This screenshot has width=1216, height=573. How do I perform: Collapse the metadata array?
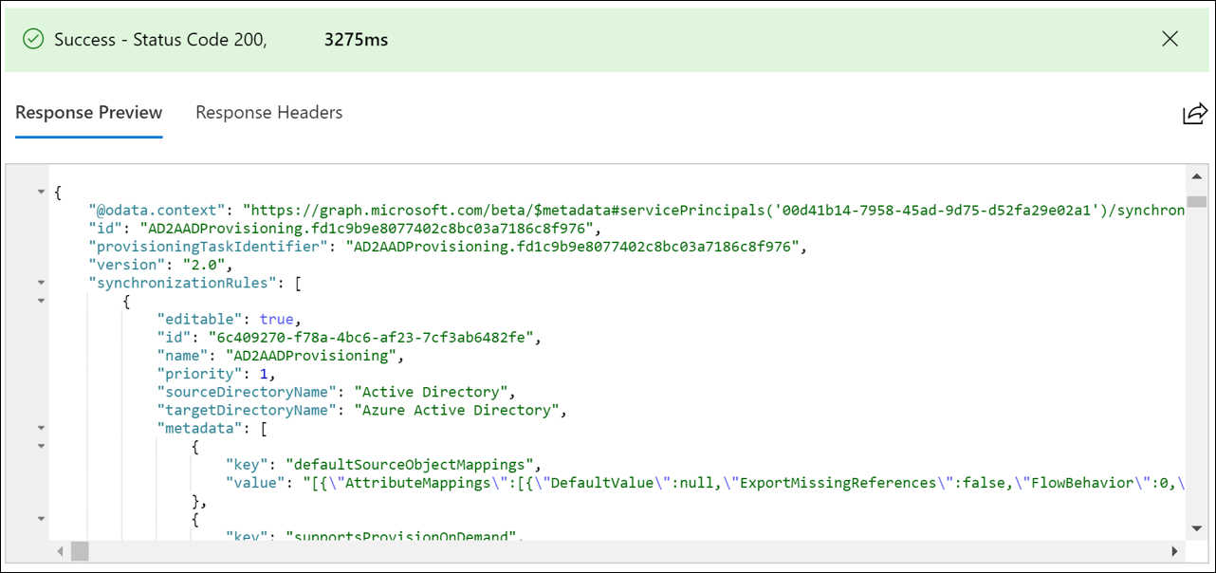pos(40,427)
